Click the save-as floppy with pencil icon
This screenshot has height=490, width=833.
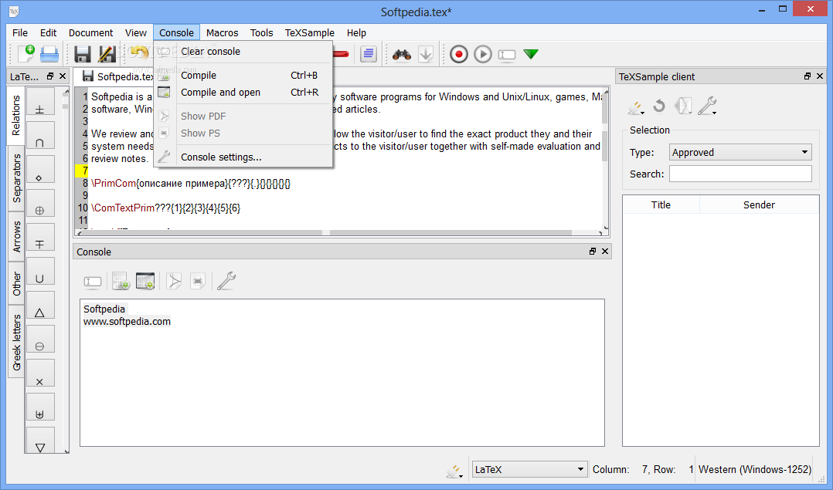tap(107, 53)
